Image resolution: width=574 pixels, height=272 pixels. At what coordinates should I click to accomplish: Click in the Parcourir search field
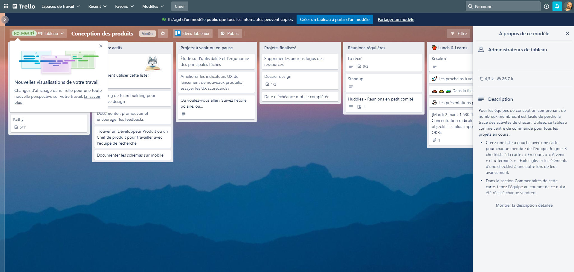[x=503, y=6]
